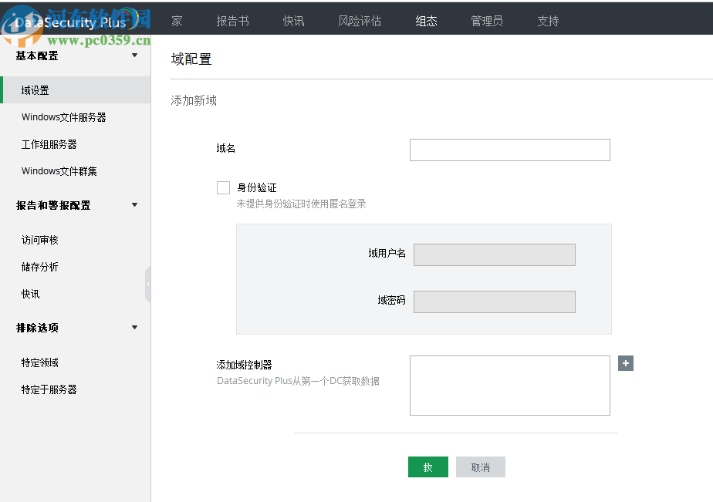
Task: Click the 域用户名 input field
Action: click(x=494, y=254)
